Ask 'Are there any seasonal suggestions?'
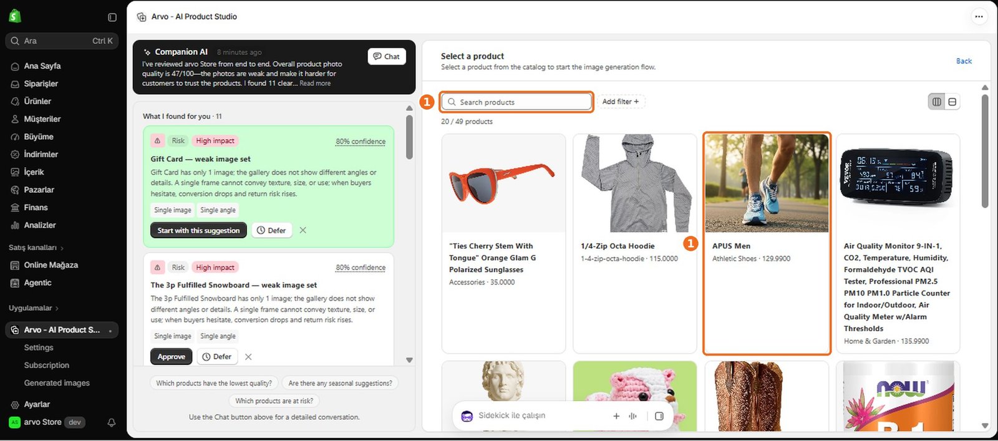 point(340,384)
